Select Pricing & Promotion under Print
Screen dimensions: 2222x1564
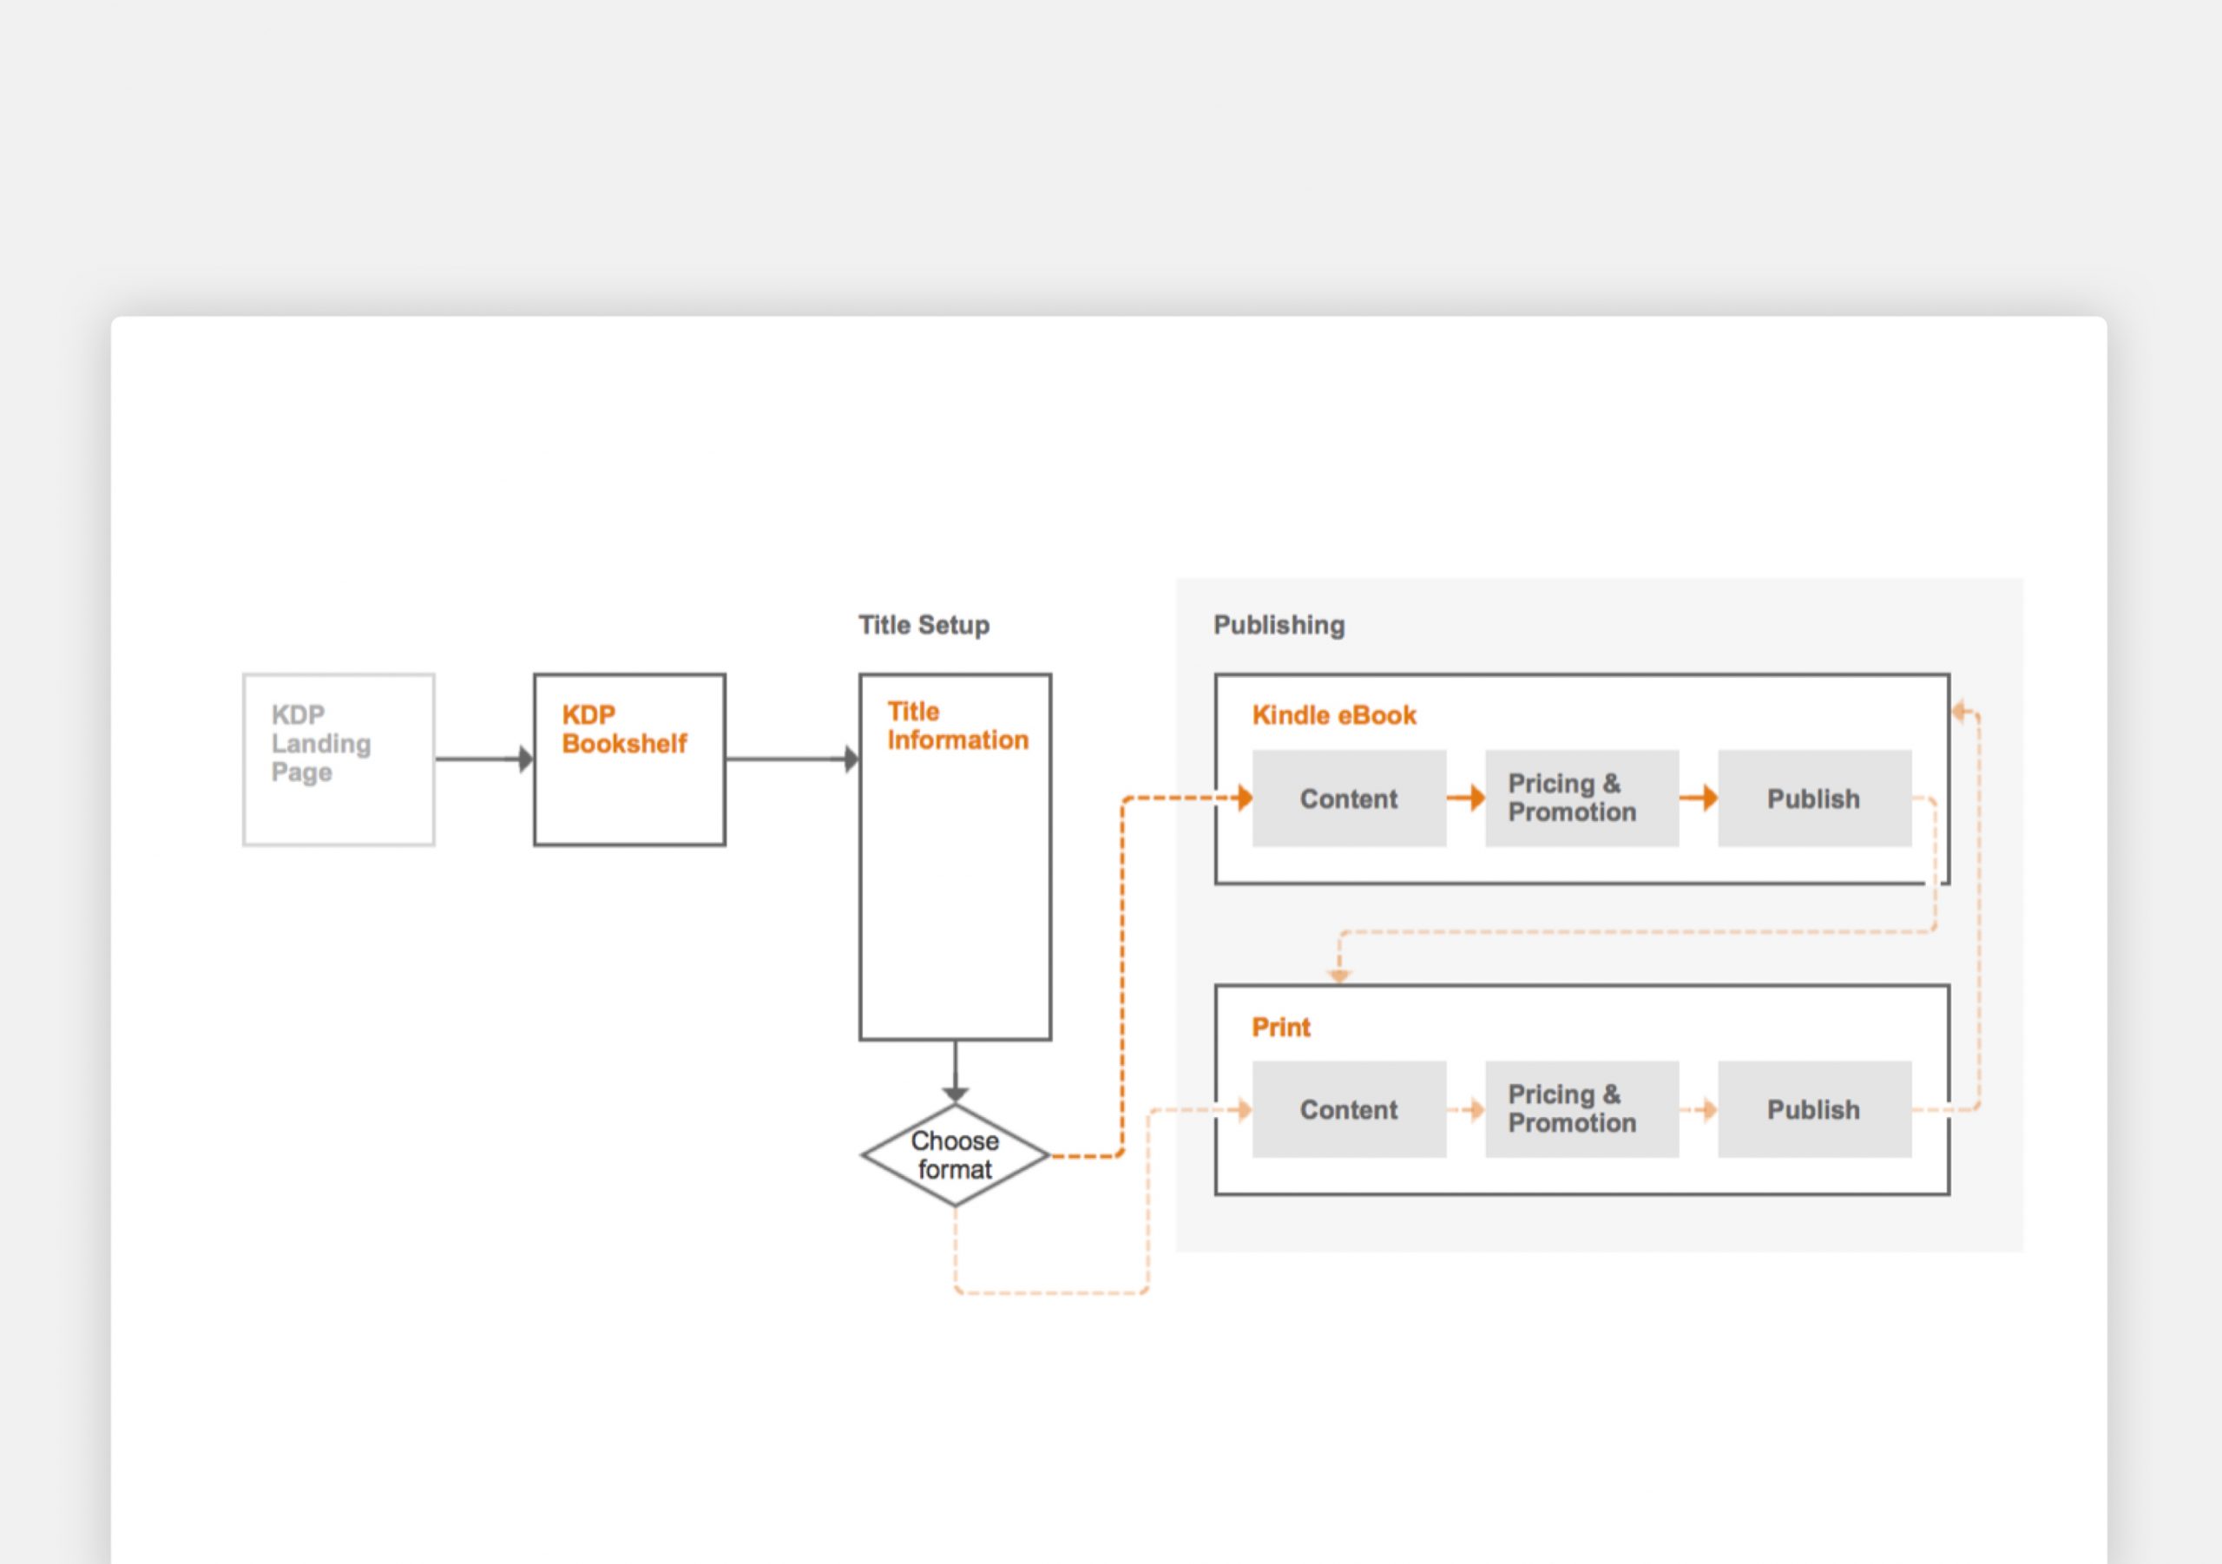(1582, 1109)
